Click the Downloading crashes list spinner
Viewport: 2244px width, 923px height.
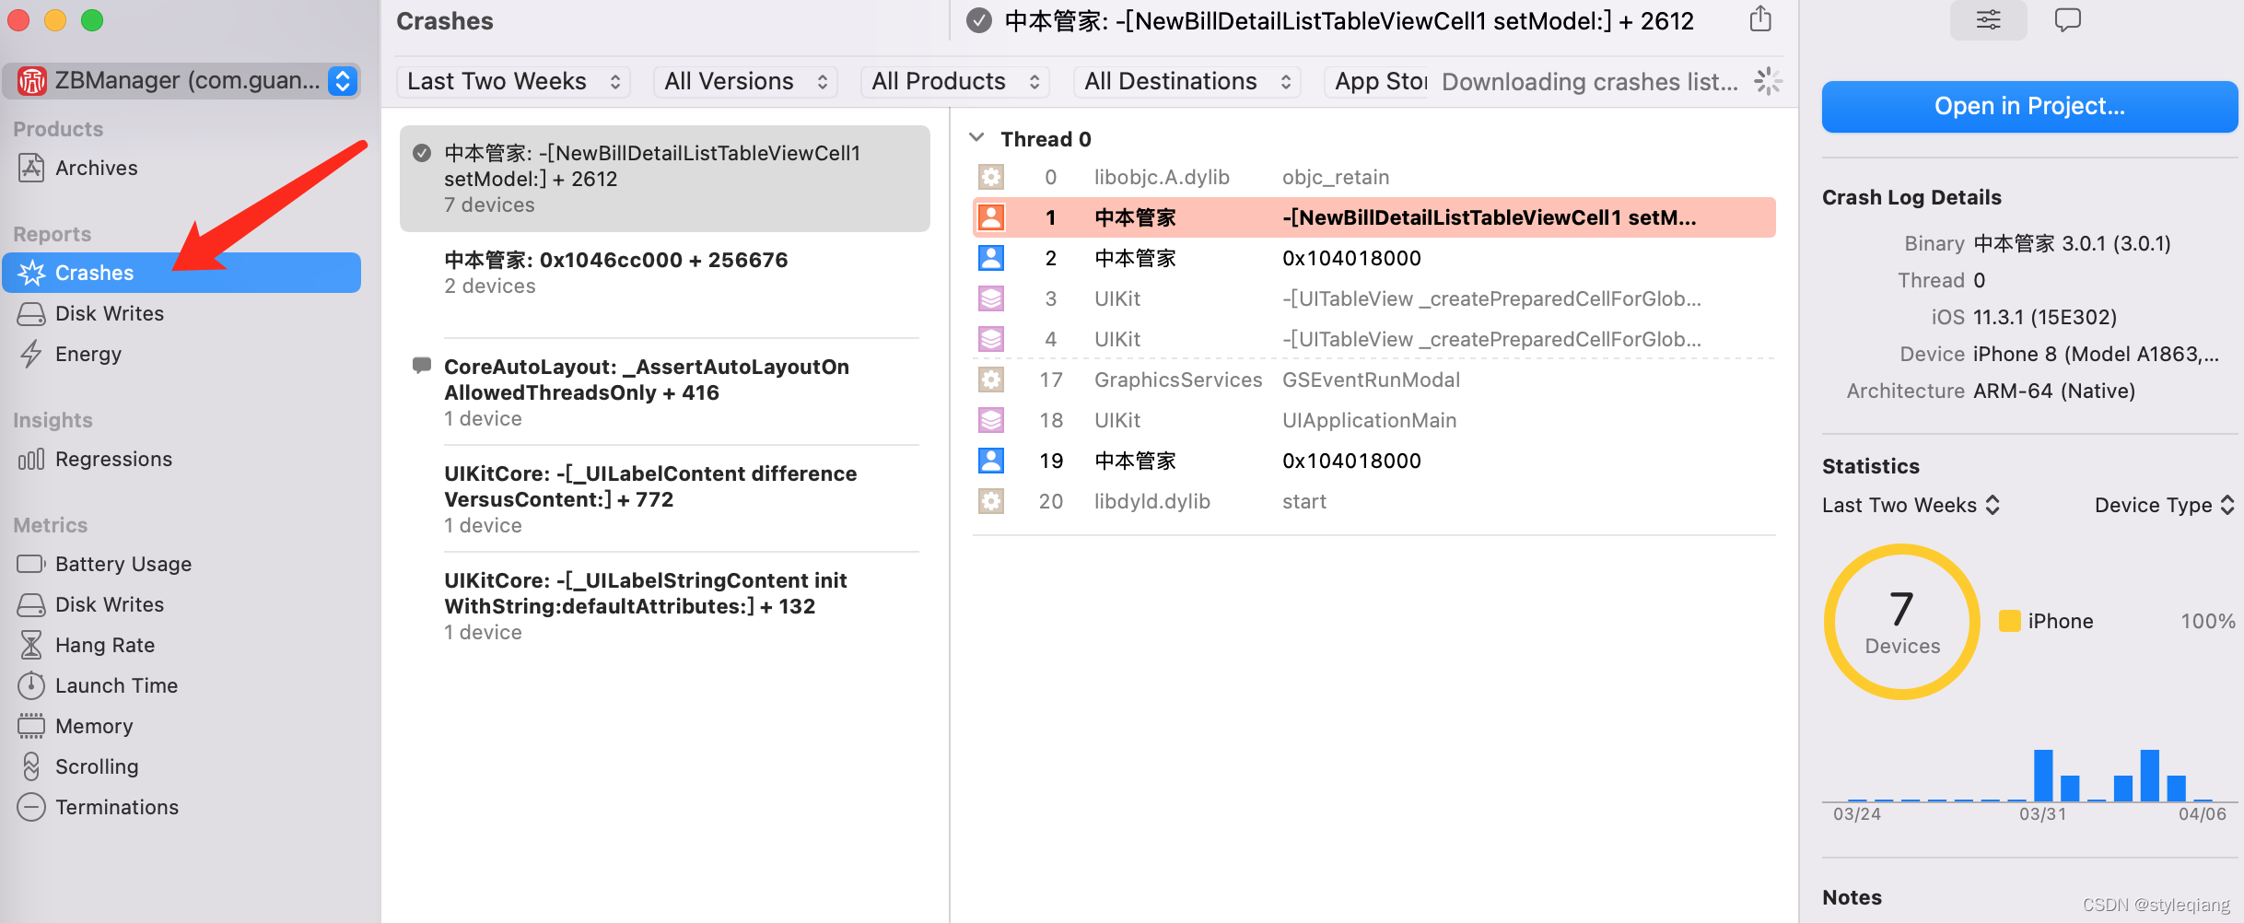point(1768,81)
